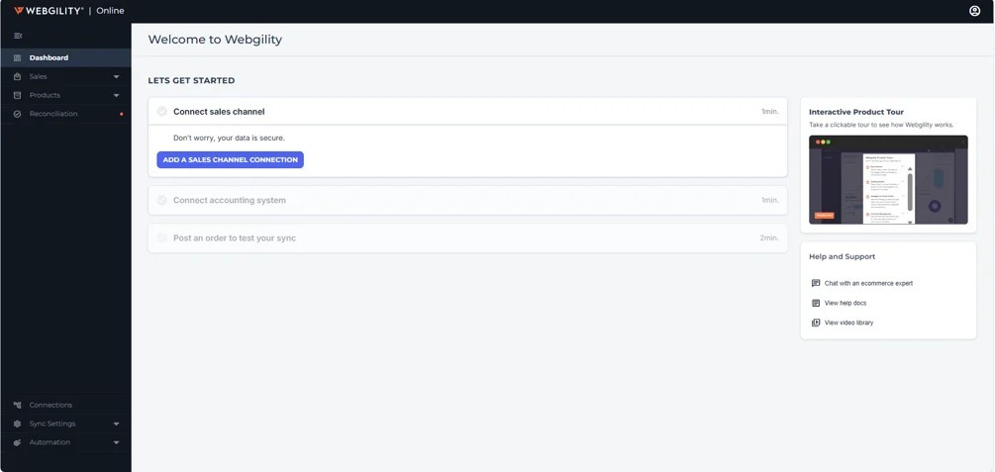Expand the Connect accounting system step
The height and width of the screenshot is (472, 995).
click(467, 201)
